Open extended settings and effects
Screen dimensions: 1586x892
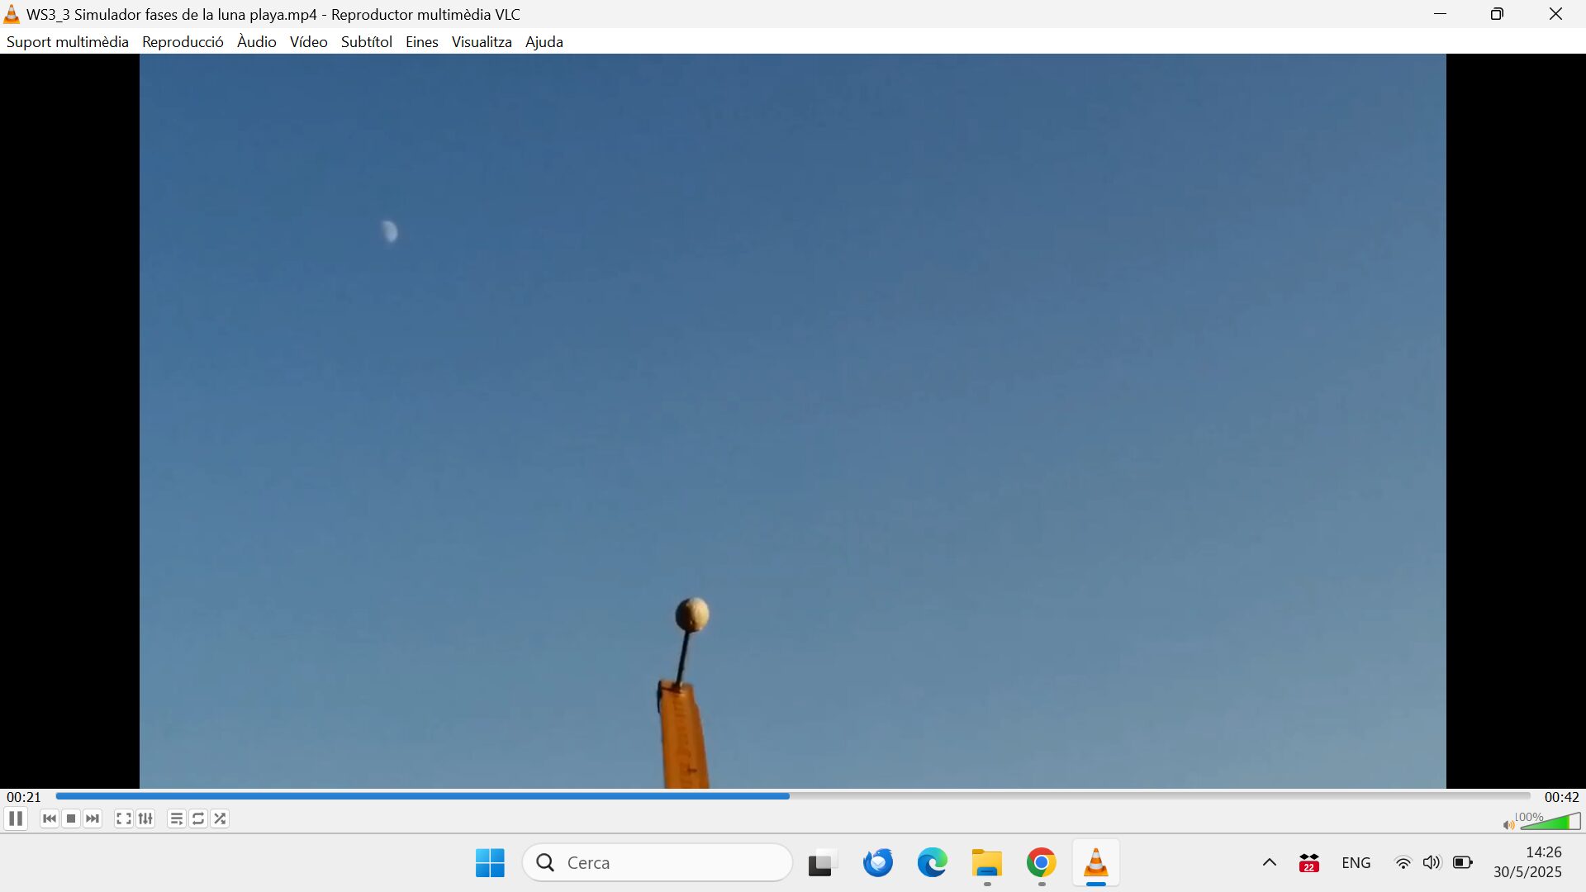click(x=145, y=818)
